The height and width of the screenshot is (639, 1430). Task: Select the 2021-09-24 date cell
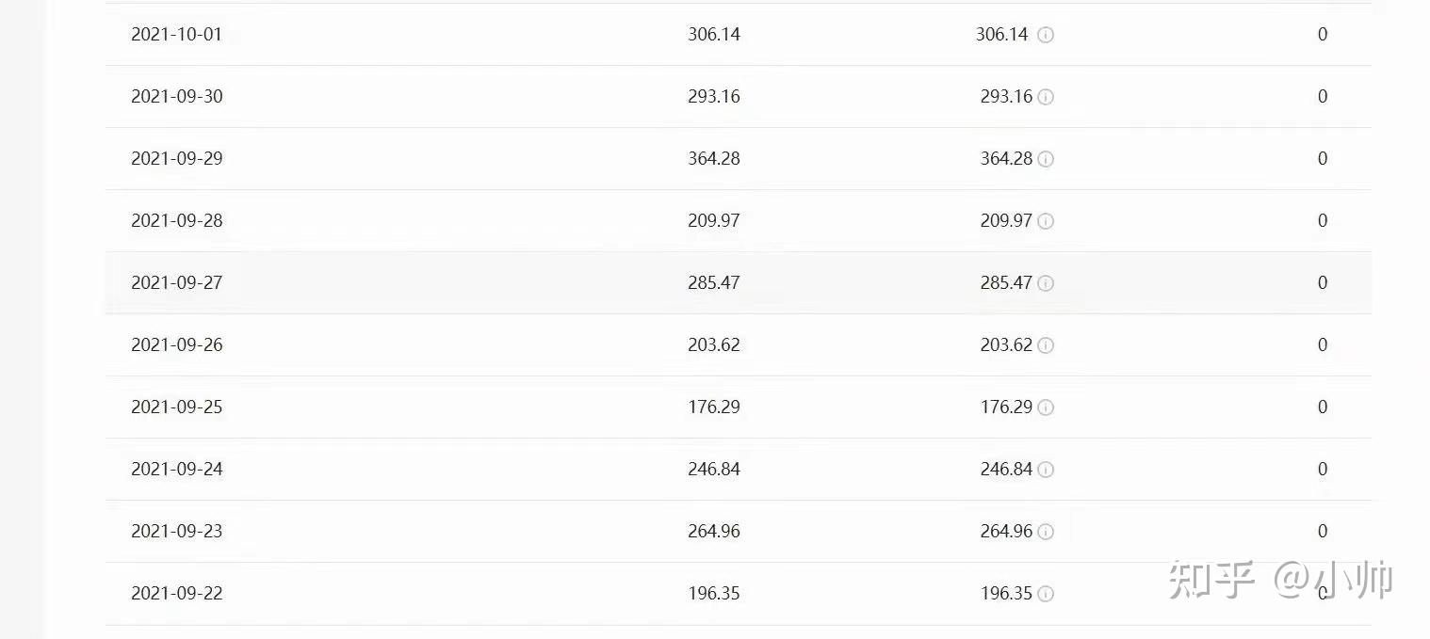(x=177, y=469)
